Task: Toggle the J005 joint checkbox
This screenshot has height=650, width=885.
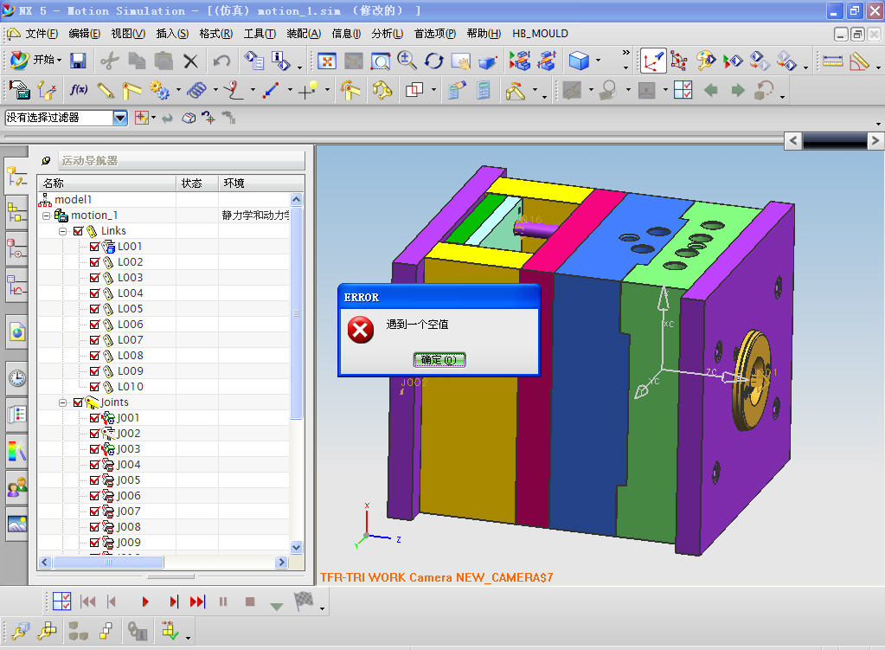Action: pos(94,480)
